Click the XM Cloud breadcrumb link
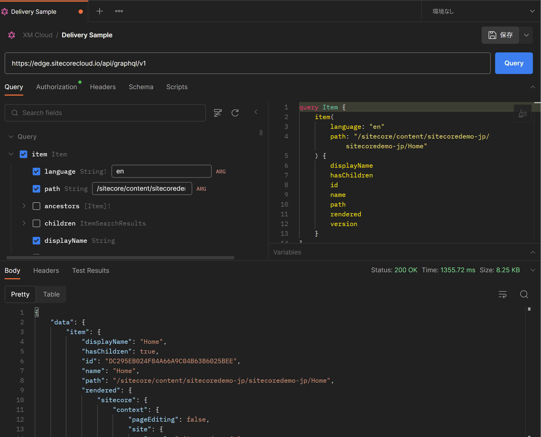This screenshot has height=437, width=541. coord(38,35)
